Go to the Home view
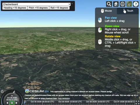140x105 pixels. tap(116, 4)
